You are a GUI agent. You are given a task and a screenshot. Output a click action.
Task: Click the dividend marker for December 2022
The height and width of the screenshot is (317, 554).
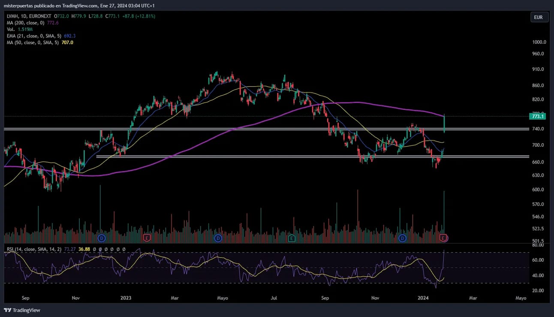point(102,238)
